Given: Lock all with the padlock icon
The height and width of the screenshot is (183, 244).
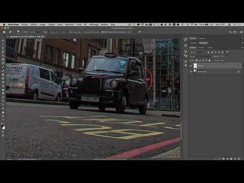Looking at the screenshot, I should (x=209, y=60).
